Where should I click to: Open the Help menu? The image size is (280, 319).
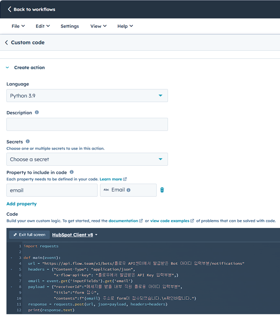125,26
